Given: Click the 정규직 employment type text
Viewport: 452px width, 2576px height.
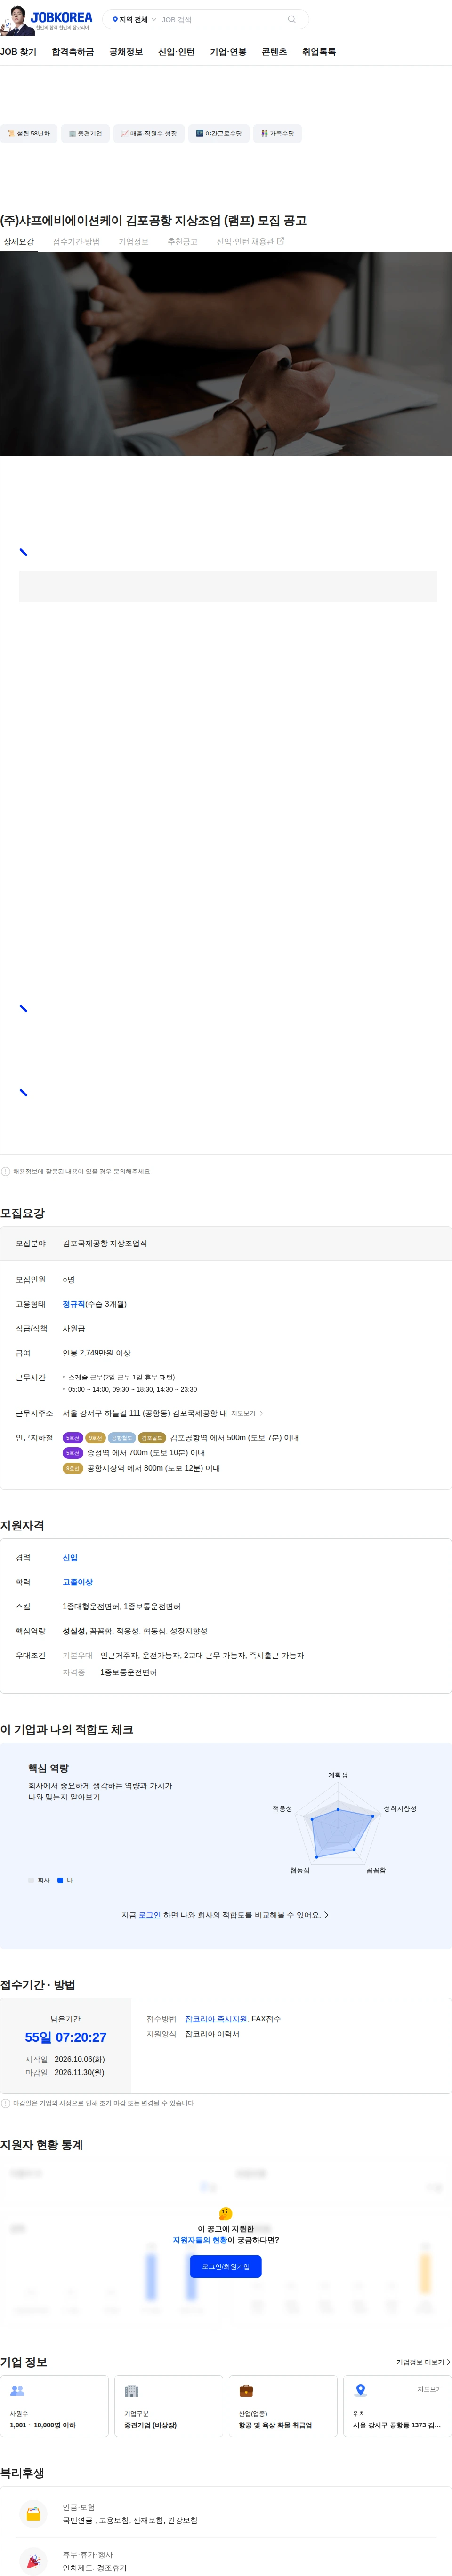Looking at the screenshot, I should [x=73, y=1304].
